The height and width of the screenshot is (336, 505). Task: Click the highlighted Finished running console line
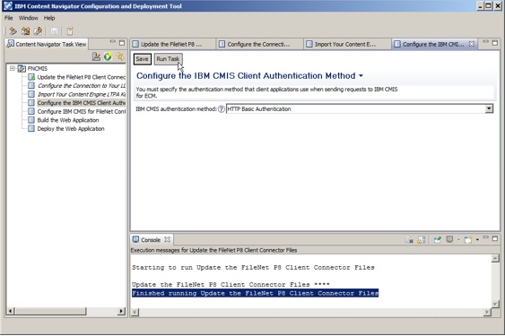(x=255, y=293)
